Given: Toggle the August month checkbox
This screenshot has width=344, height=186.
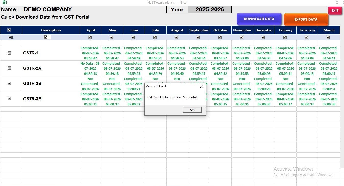Looking at the screenshot, I should click(176, 37).
